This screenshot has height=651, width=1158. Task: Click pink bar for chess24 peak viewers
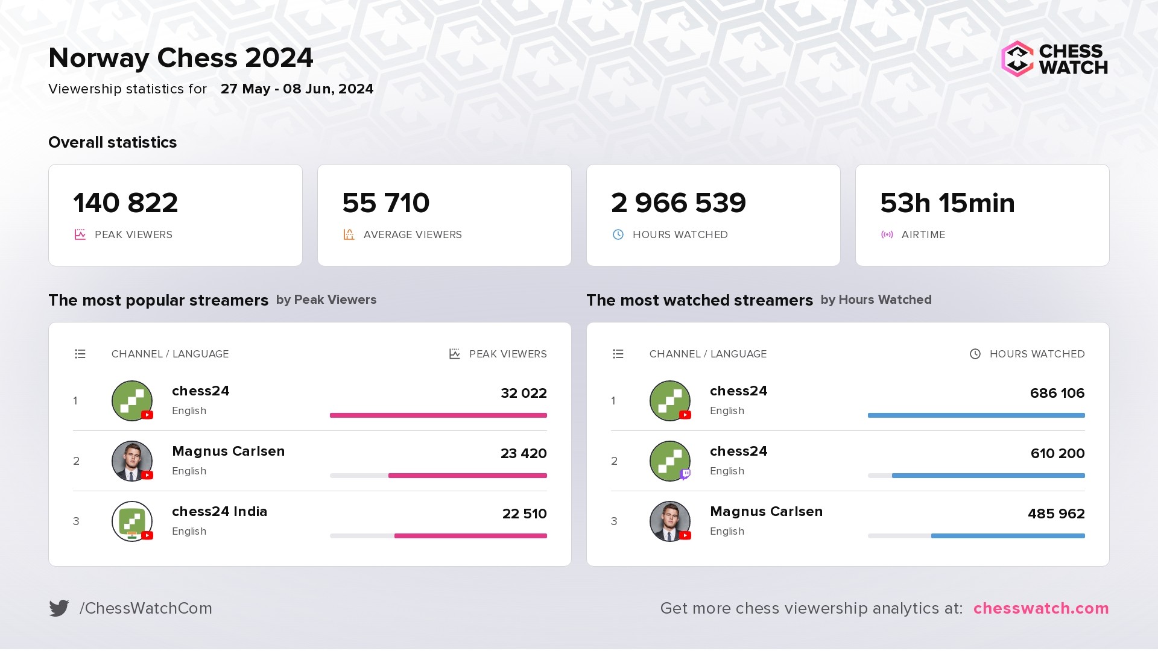(438, 415)
